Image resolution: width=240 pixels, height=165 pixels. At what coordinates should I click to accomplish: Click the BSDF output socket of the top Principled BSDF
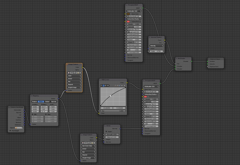click(143, 8)
